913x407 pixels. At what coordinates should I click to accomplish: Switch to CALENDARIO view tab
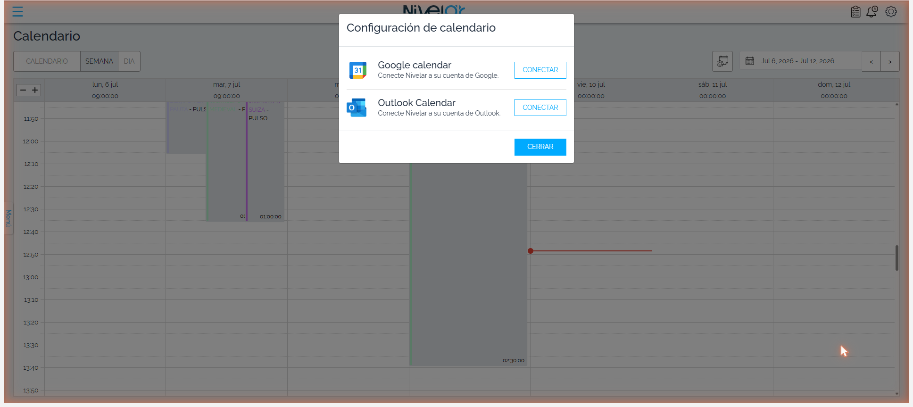47,61
